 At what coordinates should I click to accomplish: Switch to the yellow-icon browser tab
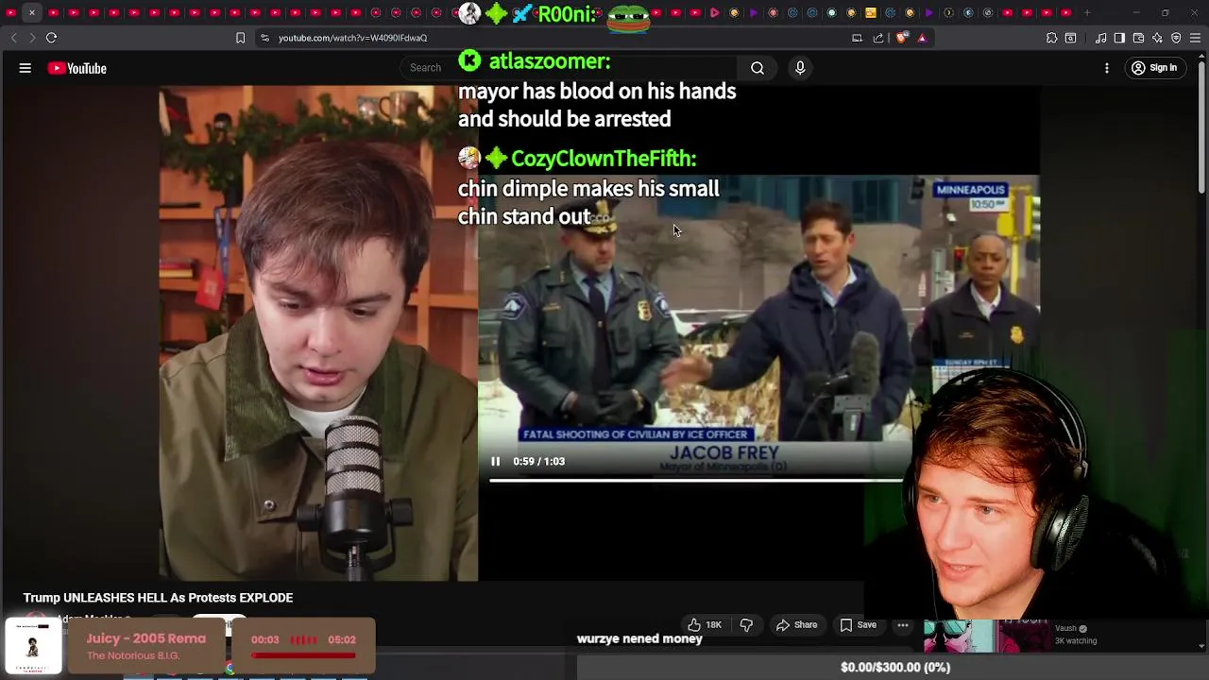871,13
